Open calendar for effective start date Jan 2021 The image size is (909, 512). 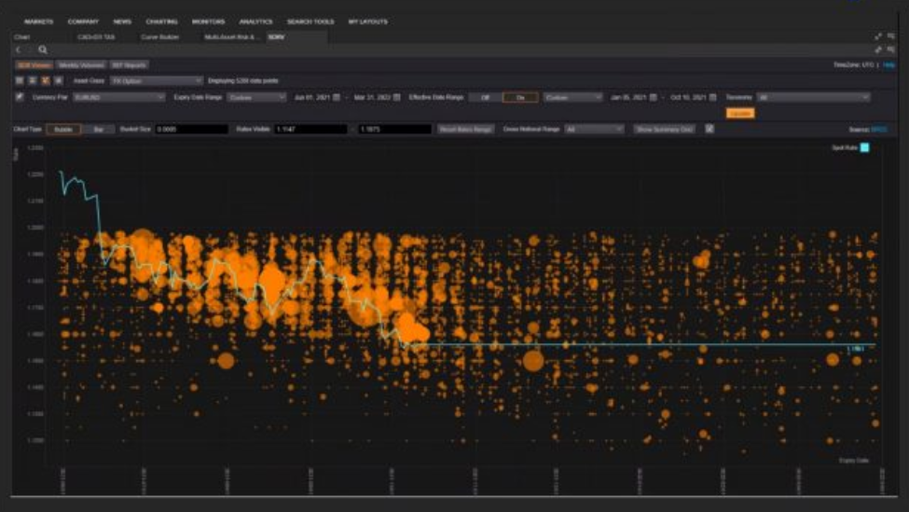pos(653,97)
